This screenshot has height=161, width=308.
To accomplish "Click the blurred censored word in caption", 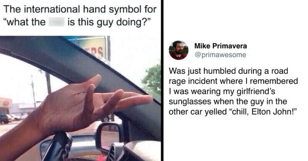I will pos(57,22).
